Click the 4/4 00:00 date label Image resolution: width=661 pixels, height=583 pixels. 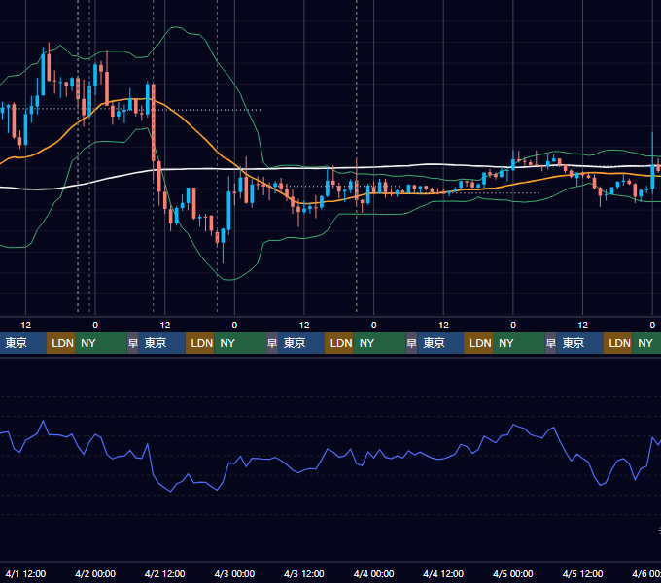(x=373, y=573)
